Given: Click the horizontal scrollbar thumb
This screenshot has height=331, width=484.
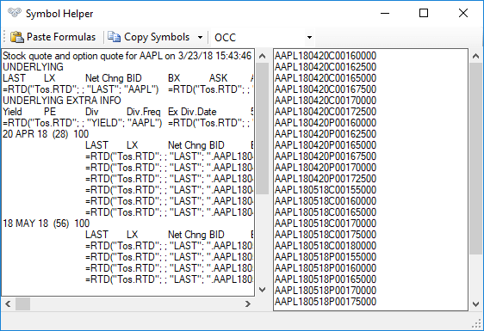Looking at the screenshot, I should tap(23, 304).
